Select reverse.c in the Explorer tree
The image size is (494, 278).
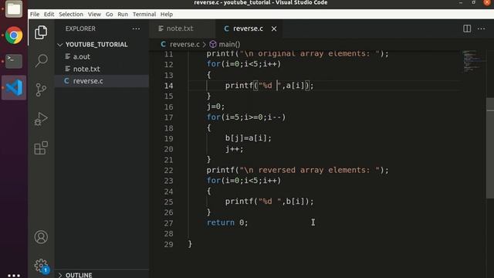(102, 81)
